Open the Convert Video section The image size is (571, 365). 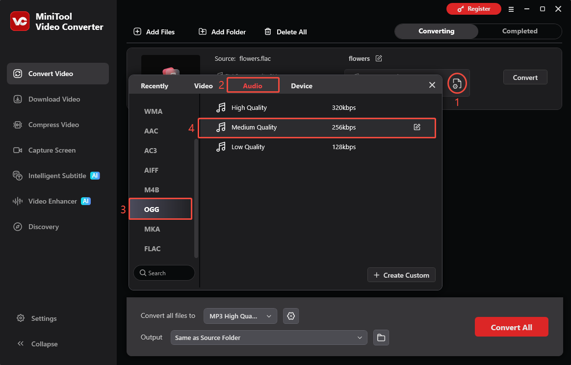(x=58, y=74)
